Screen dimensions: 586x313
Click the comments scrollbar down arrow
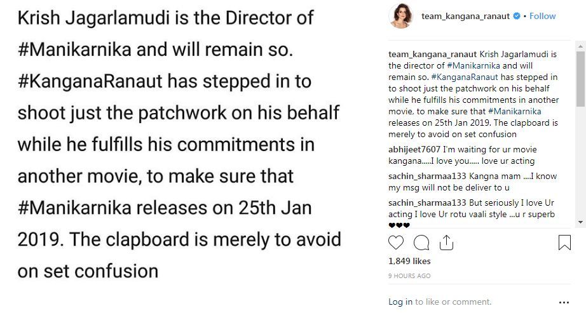coord(580,222)
